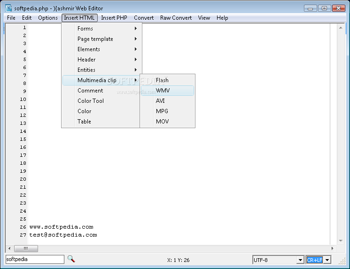
Task: Click the vertical scrollbar up arrow
Action: click(341, 28)
